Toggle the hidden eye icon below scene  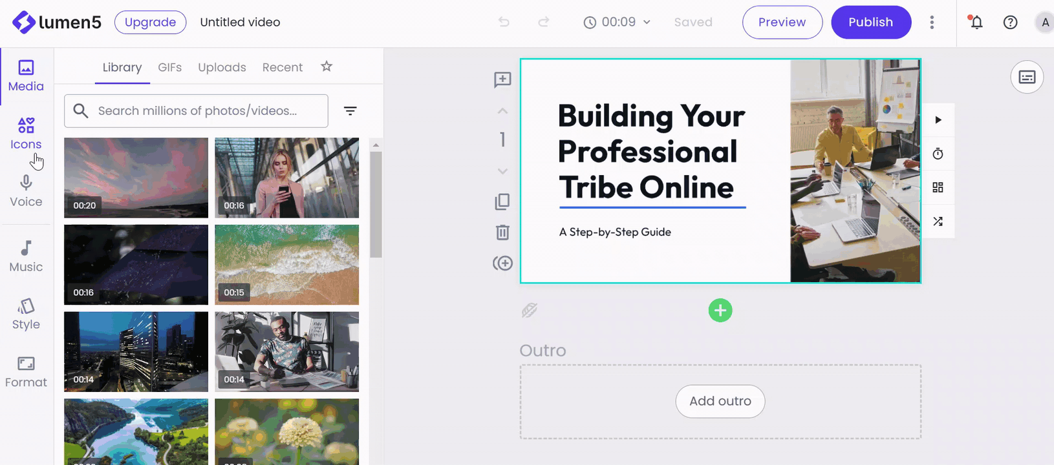(x=530, y=311)
